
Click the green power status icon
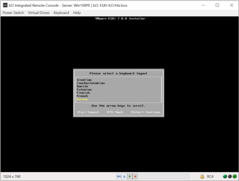[234, 176]
